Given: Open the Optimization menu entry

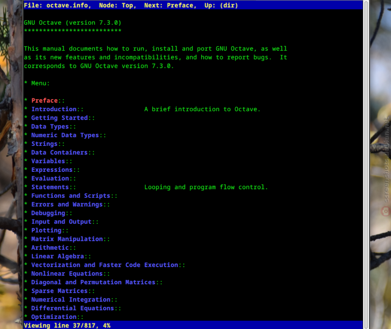Looking at the screenshot, I should pos(54,317).
